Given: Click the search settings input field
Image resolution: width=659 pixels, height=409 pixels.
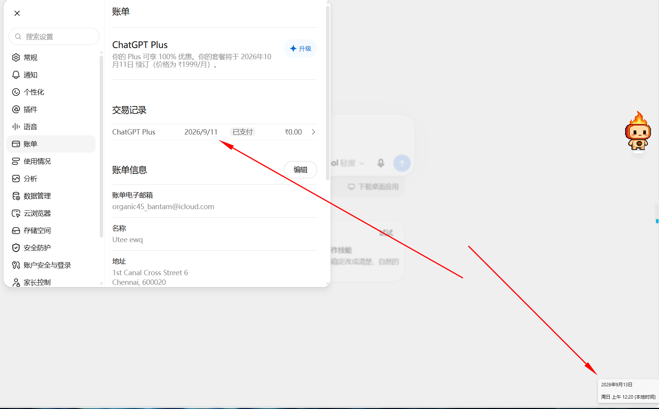Looking at the screenshot, I should click(54, 37).
